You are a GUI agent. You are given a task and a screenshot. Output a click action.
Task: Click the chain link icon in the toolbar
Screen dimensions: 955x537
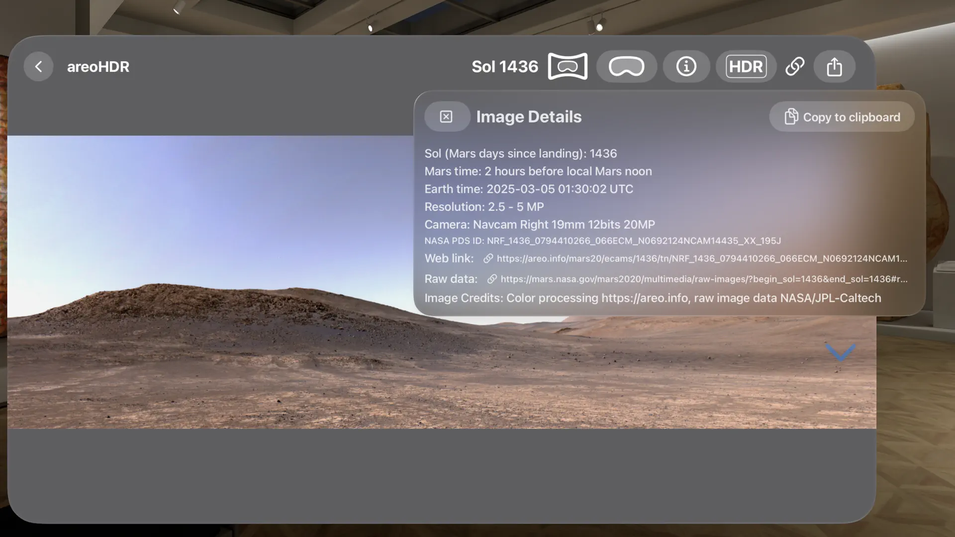(794, 66)
